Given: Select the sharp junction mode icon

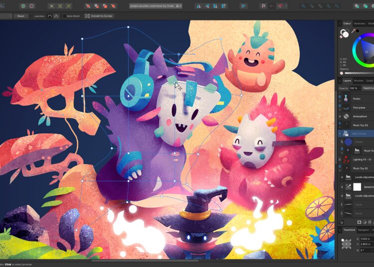Looking at the screenshot, I should [56, 16].
